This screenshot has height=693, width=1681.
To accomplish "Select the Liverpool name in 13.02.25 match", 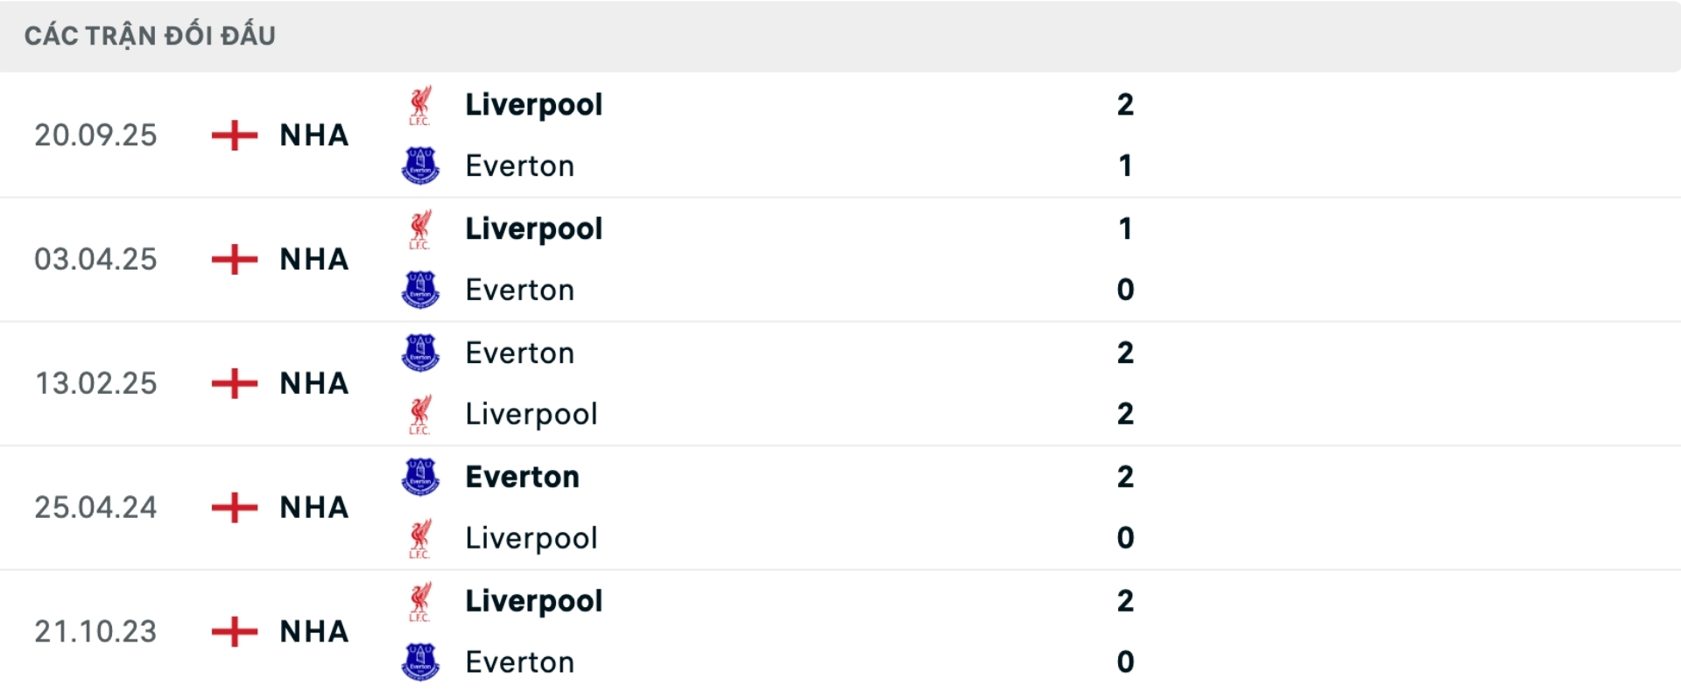I will click(531, 414).
